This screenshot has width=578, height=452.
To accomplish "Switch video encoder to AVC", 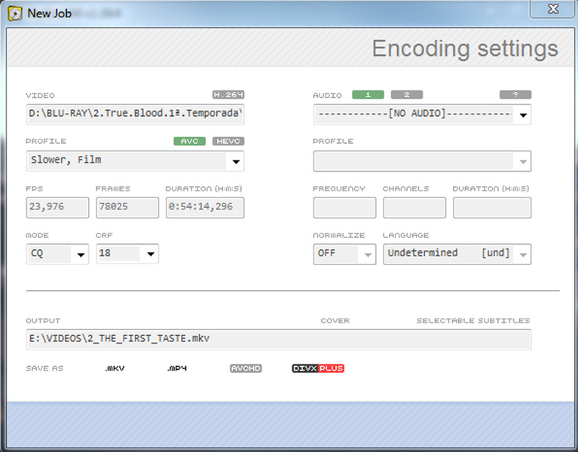I will pos(189,141).
